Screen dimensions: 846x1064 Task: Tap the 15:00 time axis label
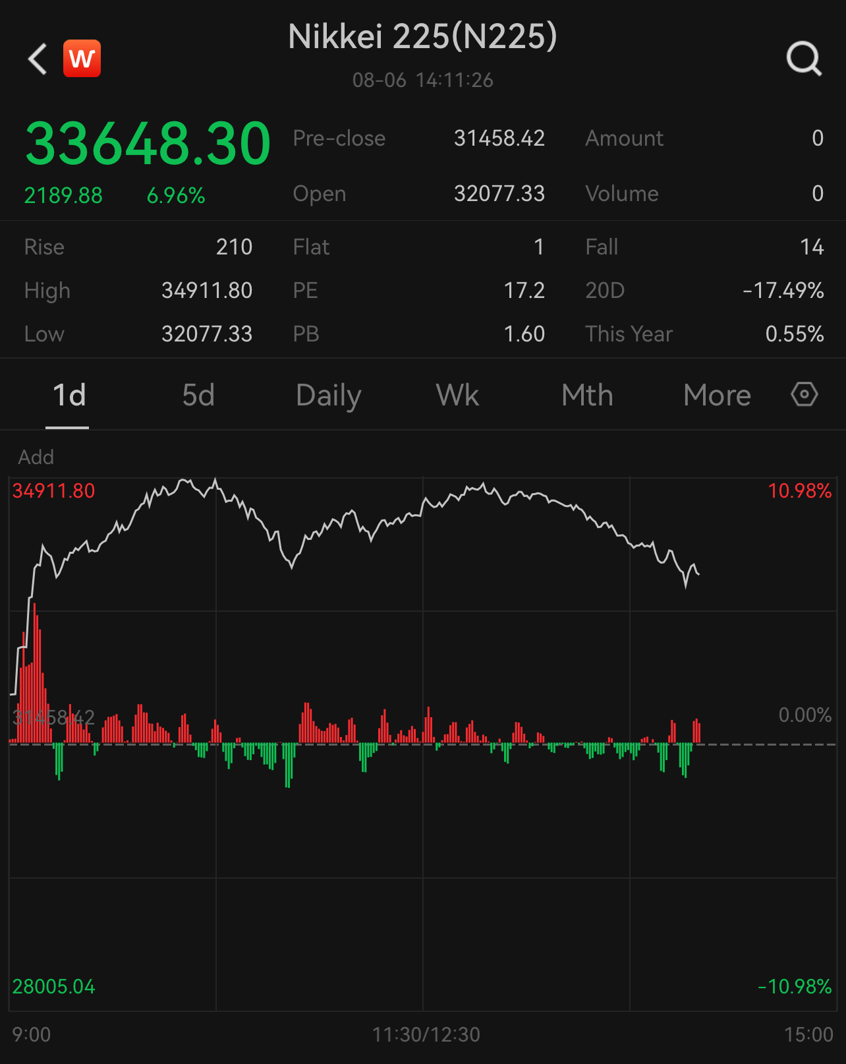coord(808,1035)
